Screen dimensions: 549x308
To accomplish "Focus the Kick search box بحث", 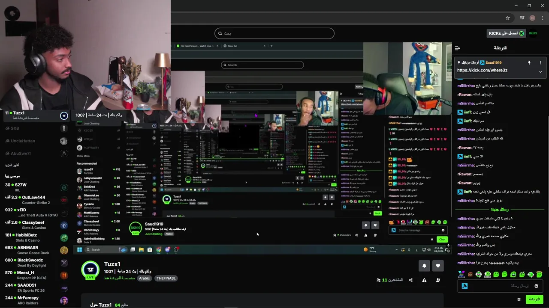I will pos(274,33).
